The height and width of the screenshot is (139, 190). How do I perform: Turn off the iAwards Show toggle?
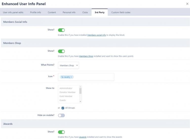pyautogui.click(x=61, y=132)
